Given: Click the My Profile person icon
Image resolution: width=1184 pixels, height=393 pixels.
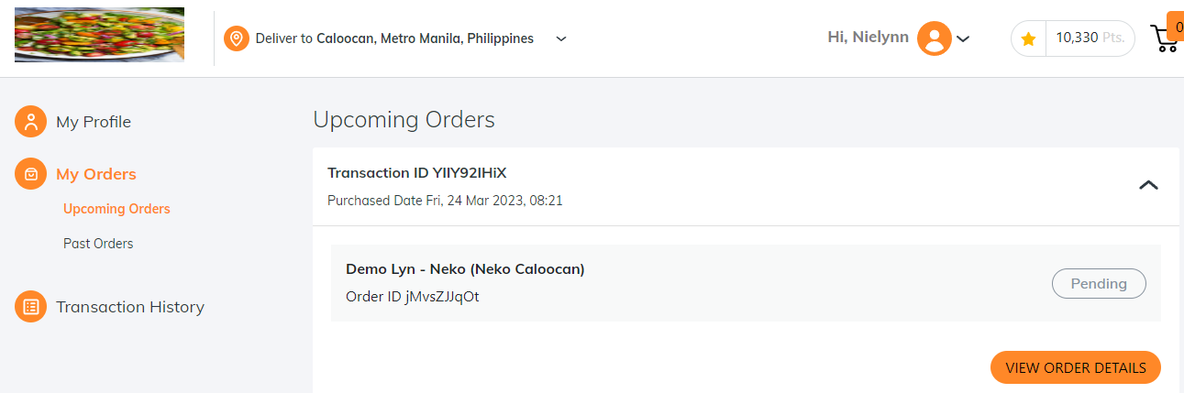Looking at the screenshot, I should [30, 122].
